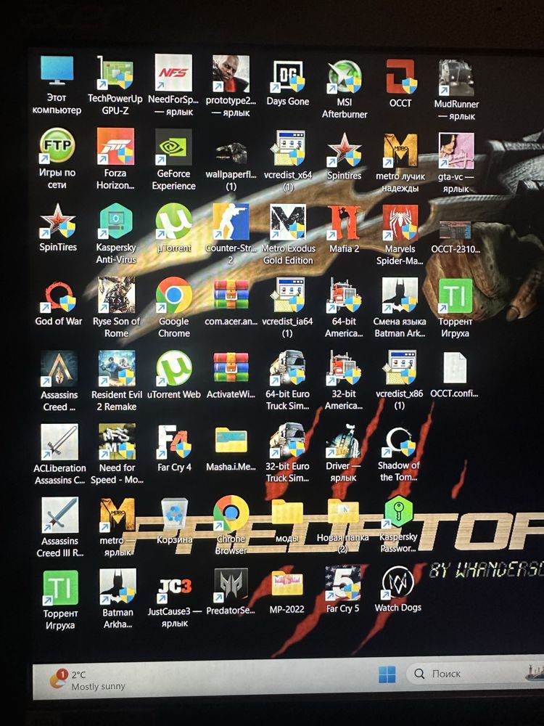Select the metro — ярлык shortcut icon
This screenshot has height=726, width=544.
coord(118,515)
